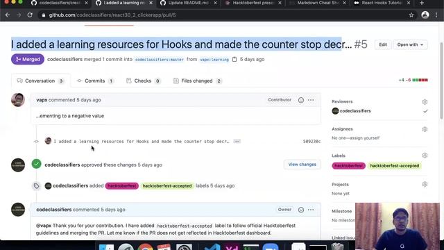Open Adobe XD from the dock
This screenshot has height=250, width=444.
232,247
